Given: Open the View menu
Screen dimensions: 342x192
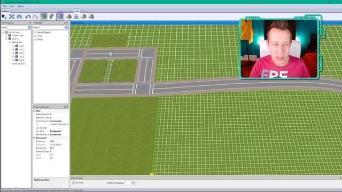Looking at the screenshot, I should (x=12, y=6).
